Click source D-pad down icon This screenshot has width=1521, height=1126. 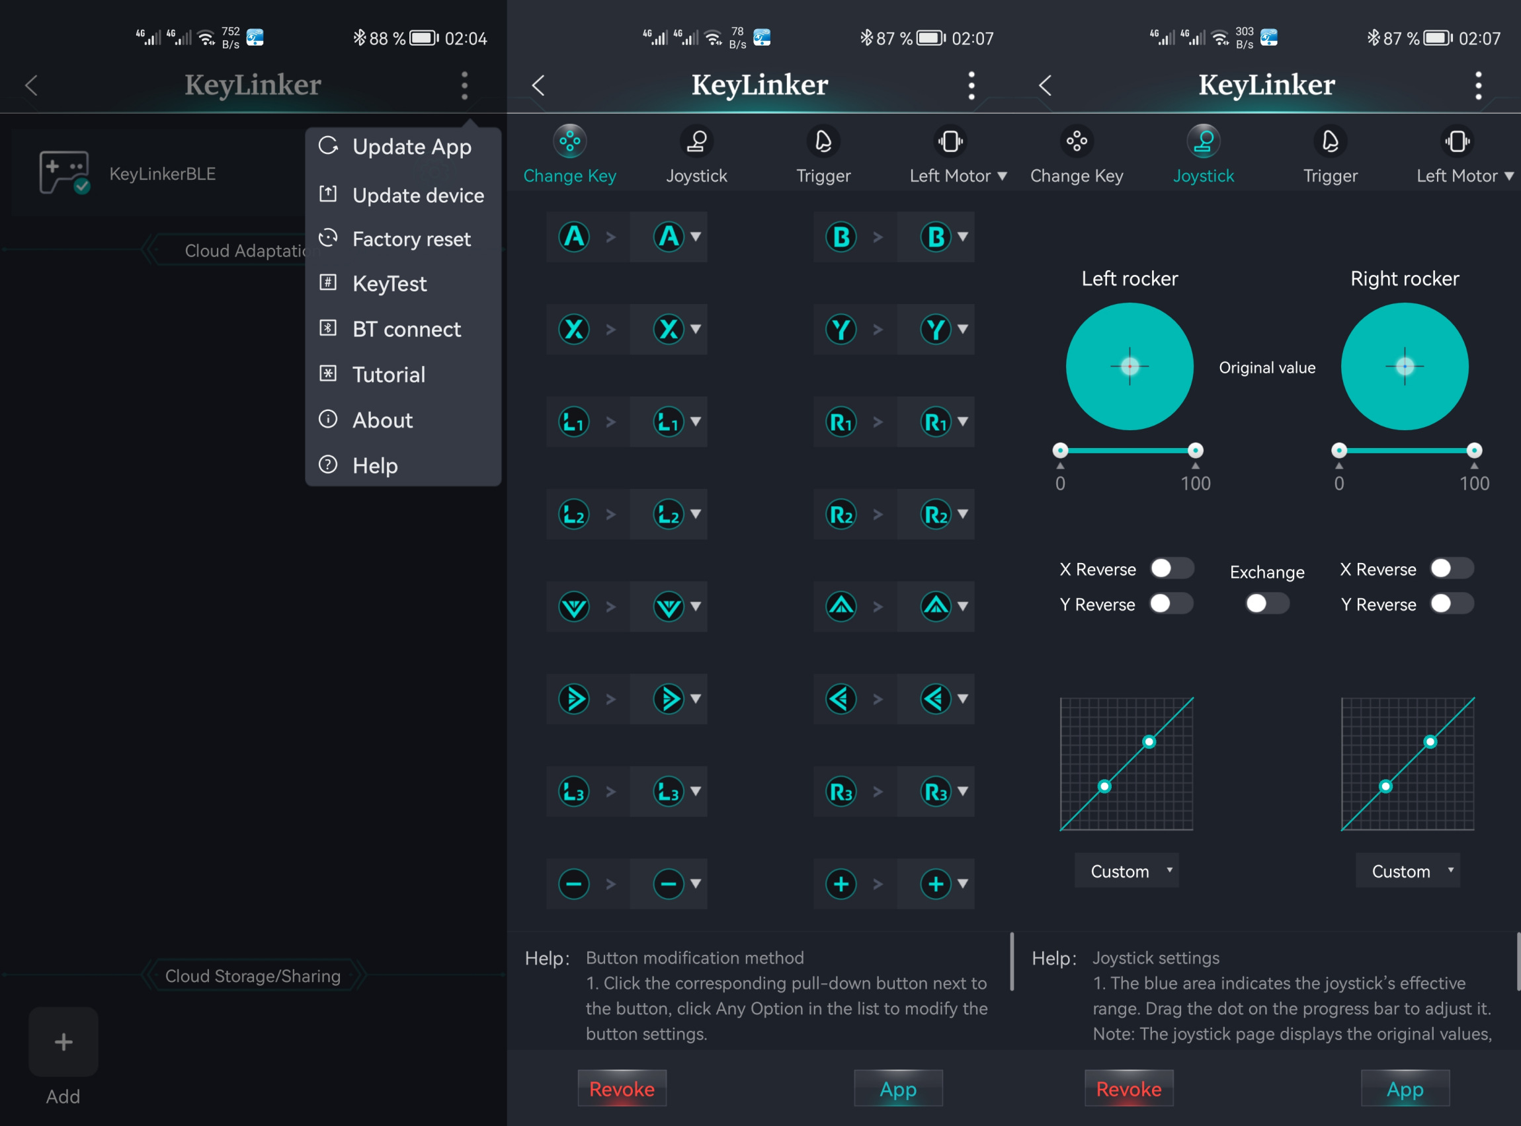click(574, 607)
